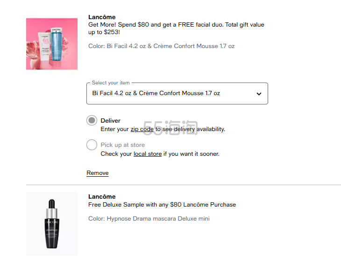Select the Pick up at store radio button

click(x=92, y=145)
